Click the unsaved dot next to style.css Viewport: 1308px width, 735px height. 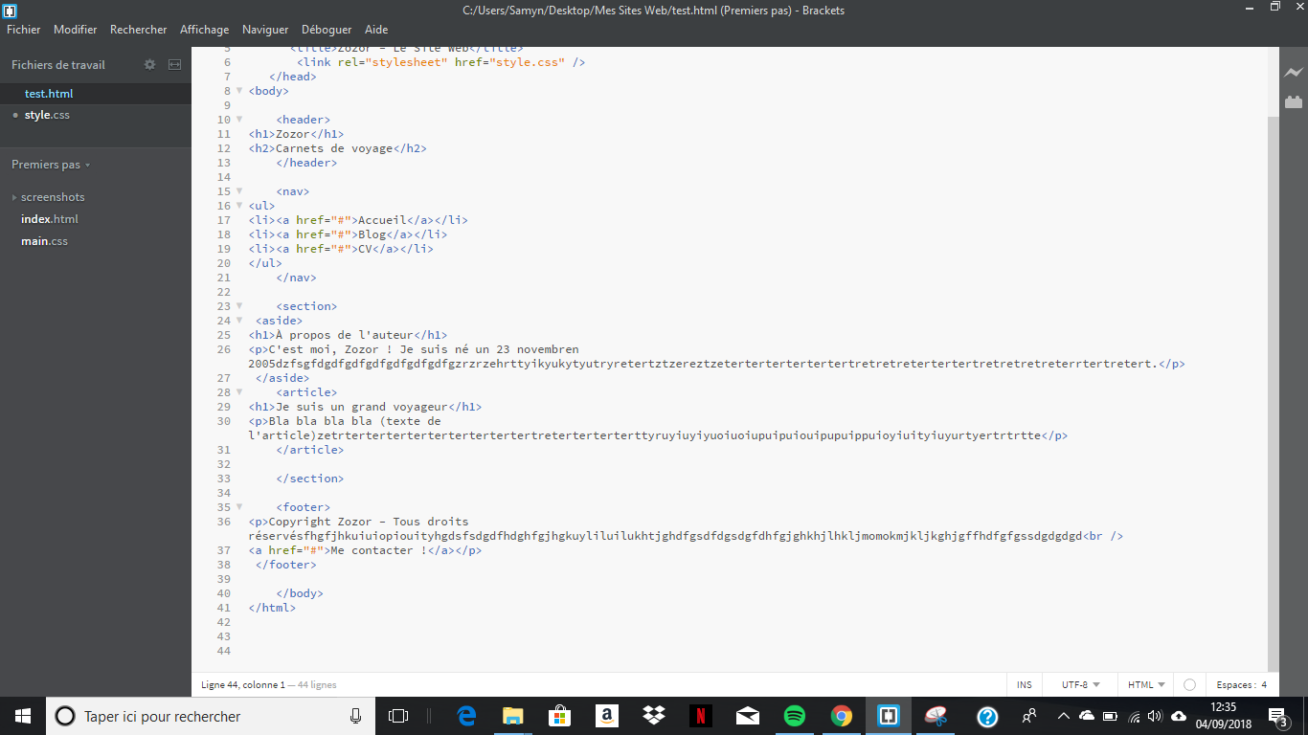(15, 115)
